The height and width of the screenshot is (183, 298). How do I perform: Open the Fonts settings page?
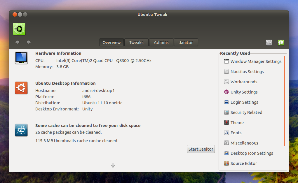[x=236, y=133]
